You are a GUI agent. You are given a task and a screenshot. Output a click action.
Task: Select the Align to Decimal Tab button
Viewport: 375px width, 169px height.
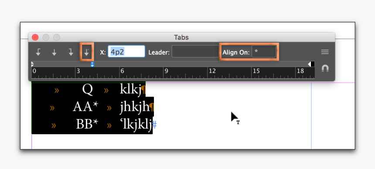click(x=87, y=52)
